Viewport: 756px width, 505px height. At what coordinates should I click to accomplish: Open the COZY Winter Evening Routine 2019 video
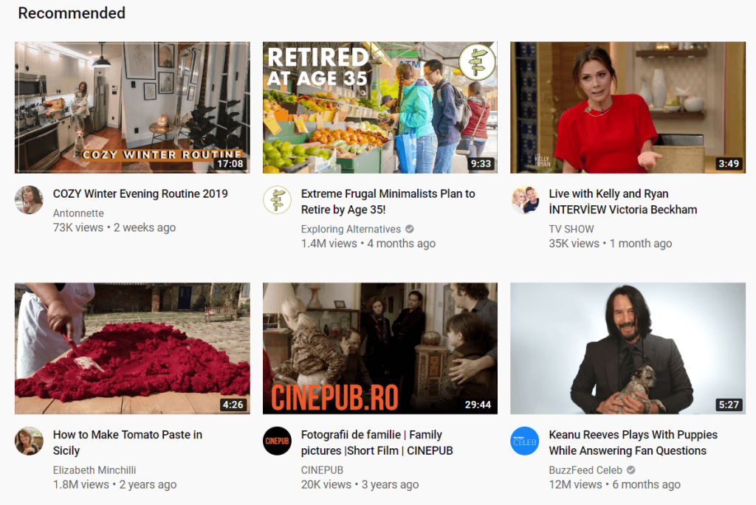[140, 193]
